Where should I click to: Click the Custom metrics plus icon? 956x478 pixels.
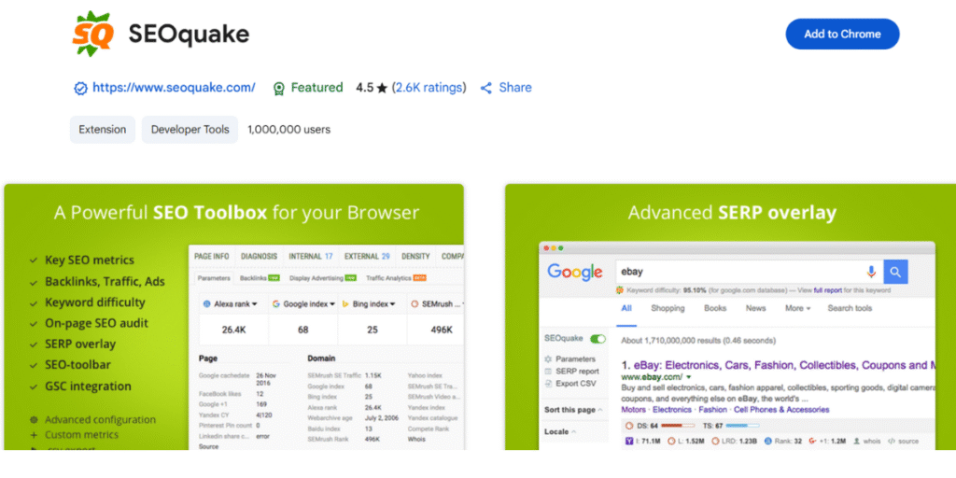pyautogui.click(x=35, y=435)
